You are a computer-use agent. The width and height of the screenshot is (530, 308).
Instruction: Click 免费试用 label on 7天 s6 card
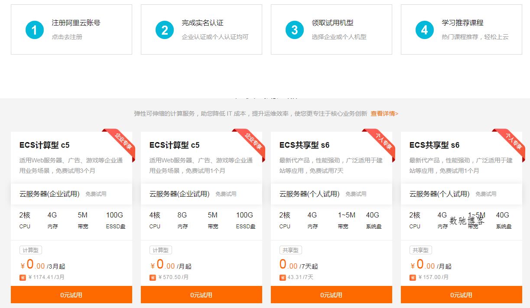pyautogui.click(x=356, y=194)
